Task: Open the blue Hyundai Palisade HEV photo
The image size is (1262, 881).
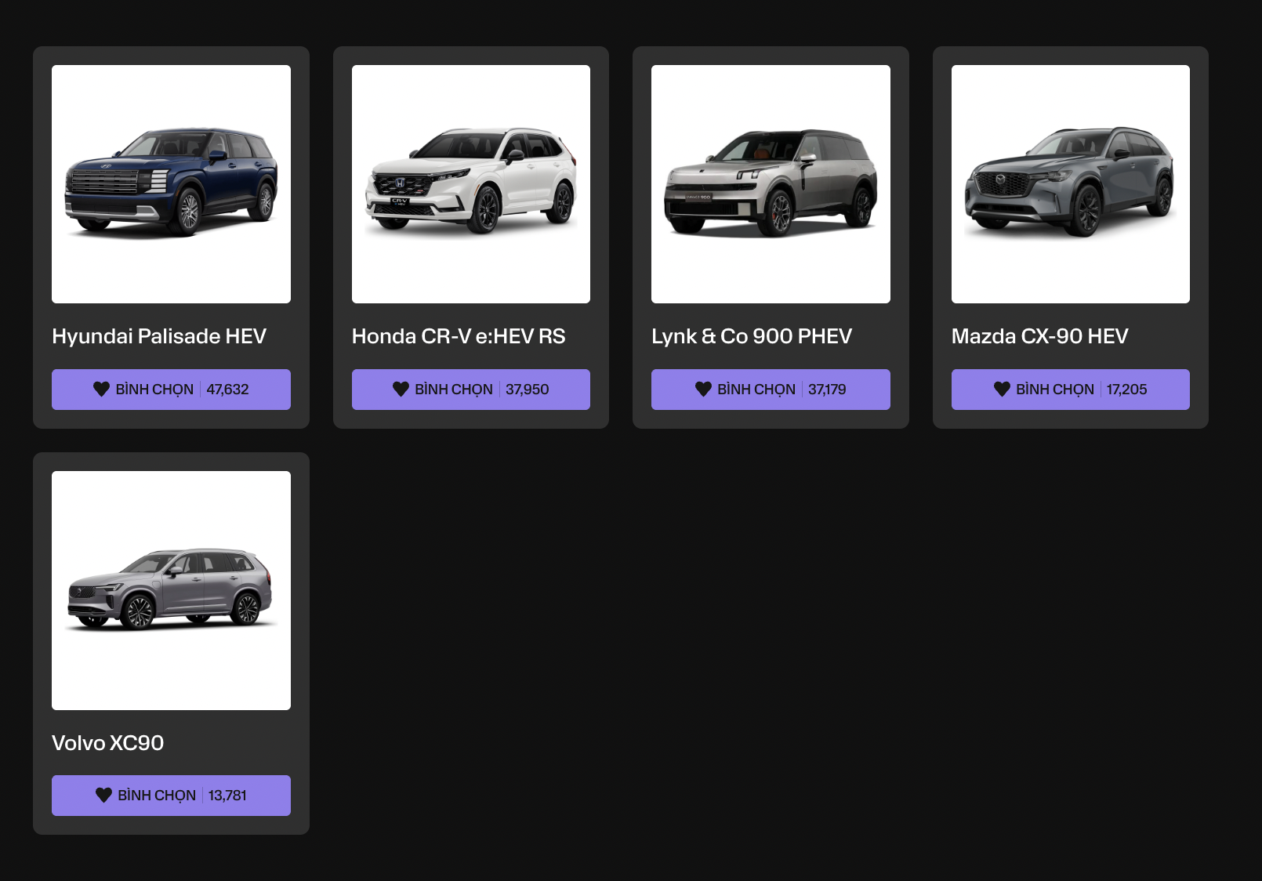Action: tap(171, 184)
